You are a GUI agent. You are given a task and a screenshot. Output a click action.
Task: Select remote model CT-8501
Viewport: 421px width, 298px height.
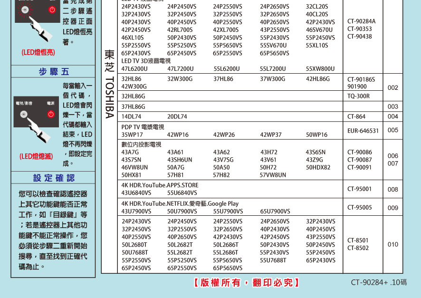[358, 240]
